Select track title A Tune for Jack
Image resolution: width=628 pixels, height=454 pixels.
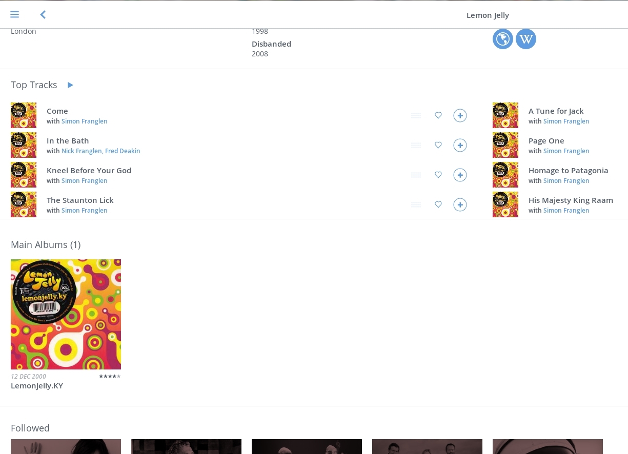tap(556, 111)
